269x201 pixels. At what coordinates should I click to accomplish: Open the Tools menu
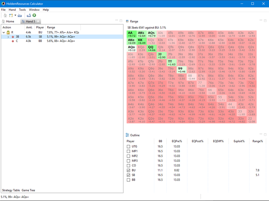(22, 10)
